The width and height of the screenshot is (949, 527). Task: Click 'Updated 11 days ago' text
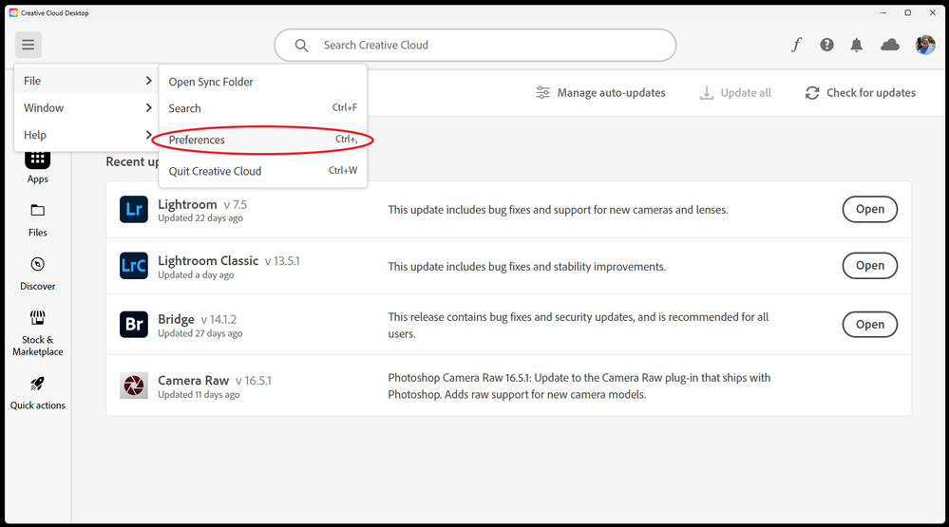click(199, 394)
